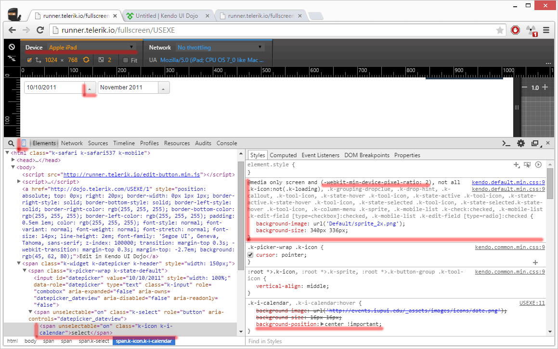Toggle element state icon in Styles
This screenshot has width=558, height=349.
pos(527,164)
